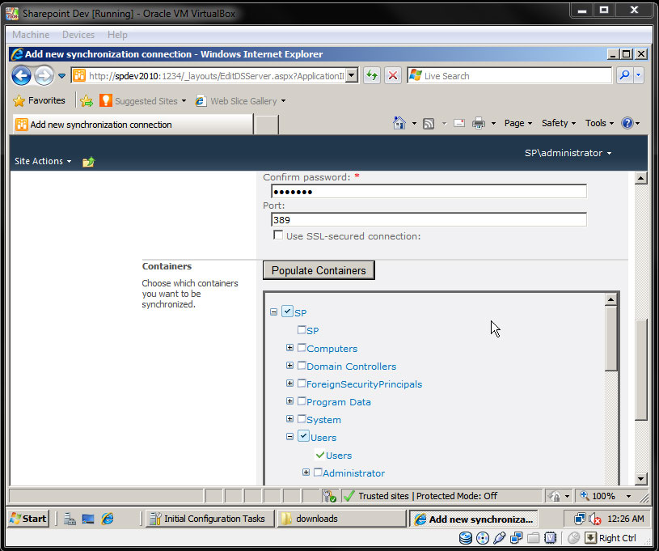Go back with the IE Back arrow
Image resolution: width=659 pixels, height=551 pixels.
tap(22, 76)
